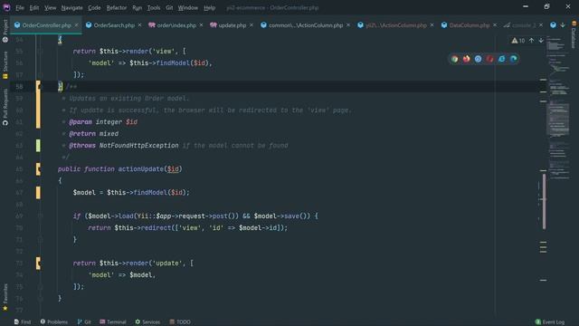This screenshot has width=579, height=326.
Task: Open the Terminal tool window
Action: click(113, 322)
